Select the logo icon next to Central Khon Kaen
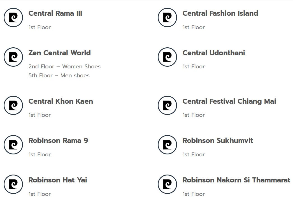This screenshot has width=293, height=204. coord(13,105)
